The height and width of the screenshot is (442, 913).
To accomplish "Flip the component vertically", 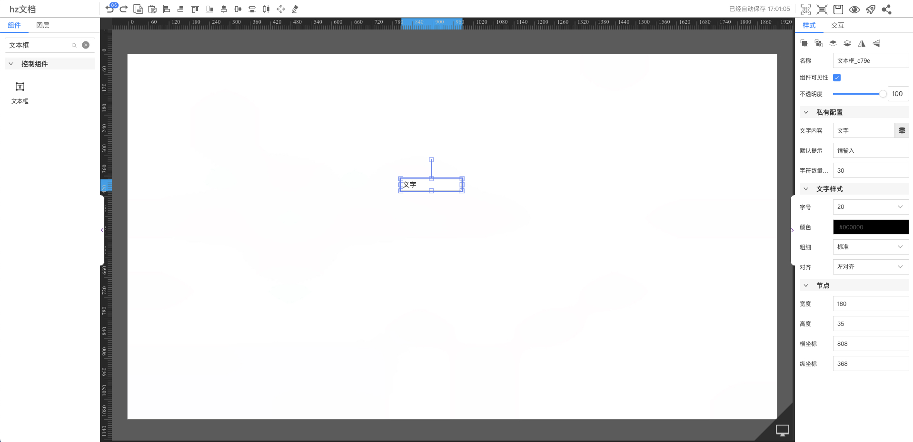I will tap(876, 43).
